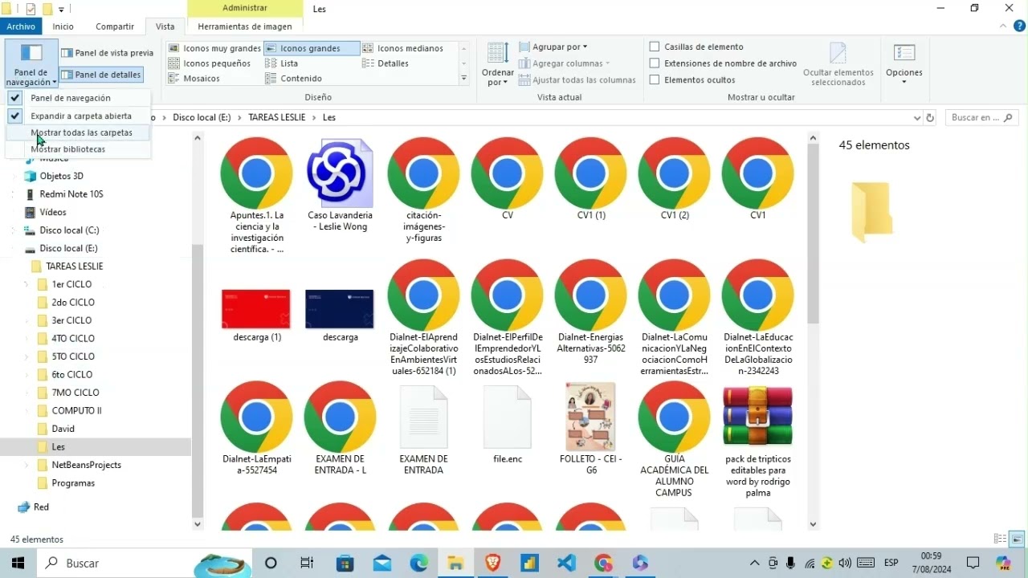This screenshot has width=1028, height=578.
Task: Enable Casillas de elemento checkbox
Action: coord(655,47)
